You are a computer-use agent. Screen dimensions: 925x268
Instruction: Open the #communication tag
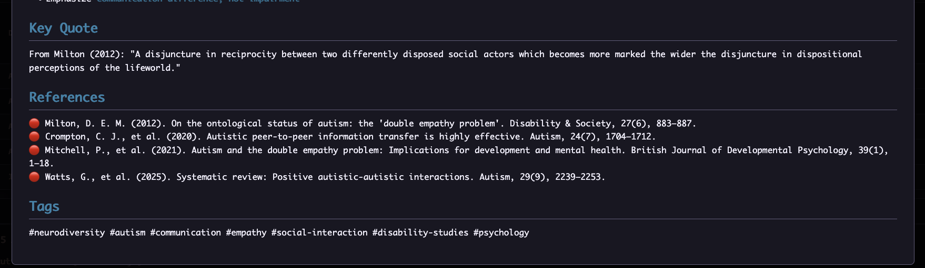pyautogui.click(x=185, y=232)
